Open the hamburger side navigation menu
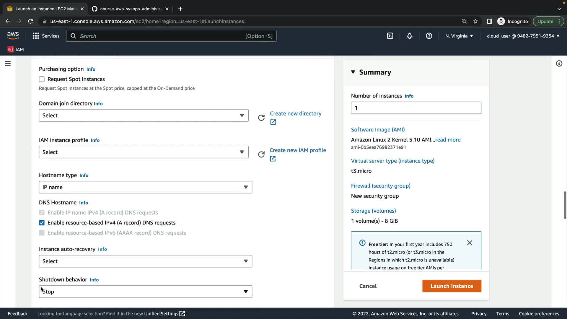Screen dimensions: 567x319 tap(8, 64)
